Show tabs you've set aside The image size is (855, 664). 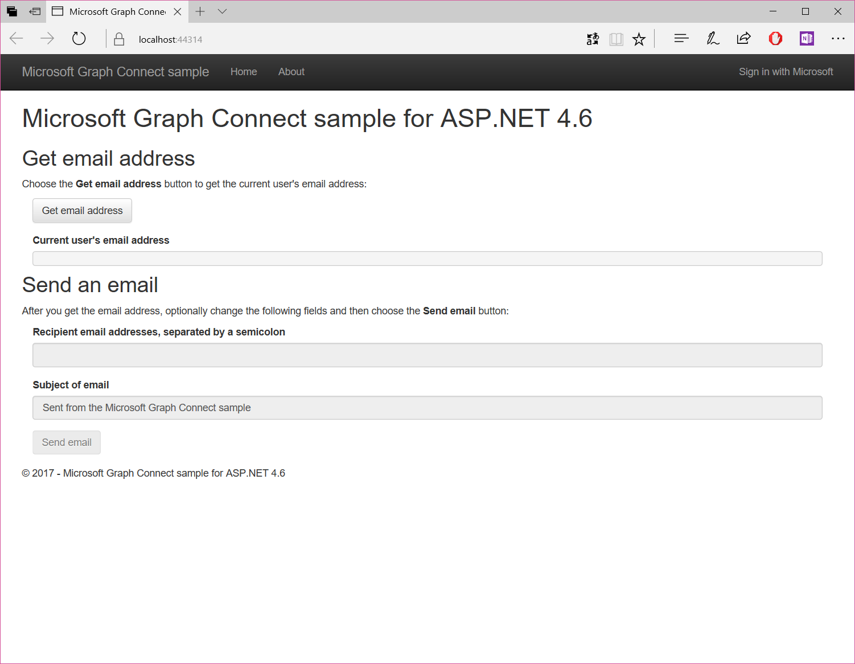12,11
